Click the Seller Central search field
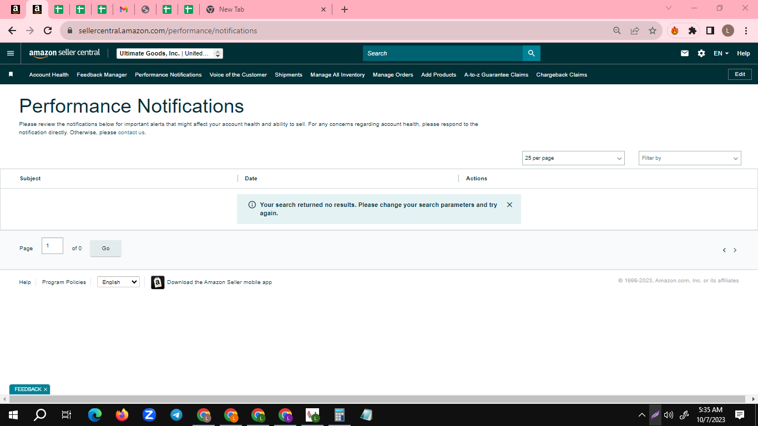This screenshot has width=758, height=426. click(443, 53)
